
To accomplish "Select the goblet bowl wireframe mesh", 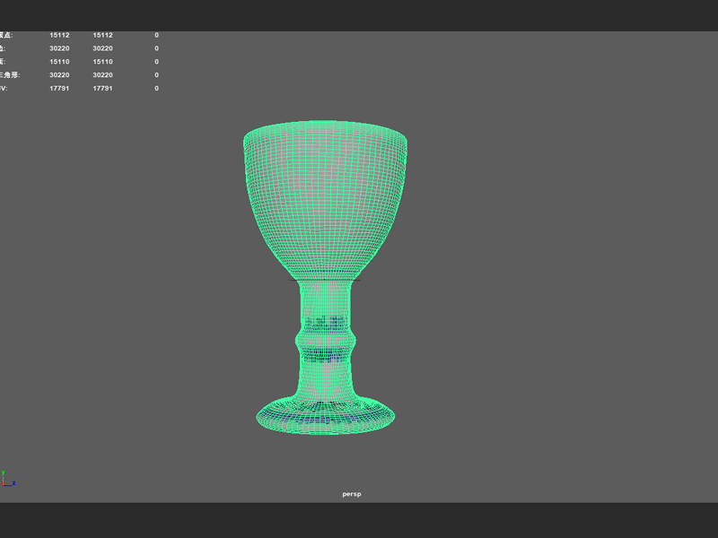I will pyautogui.click(x=325, y=200).
